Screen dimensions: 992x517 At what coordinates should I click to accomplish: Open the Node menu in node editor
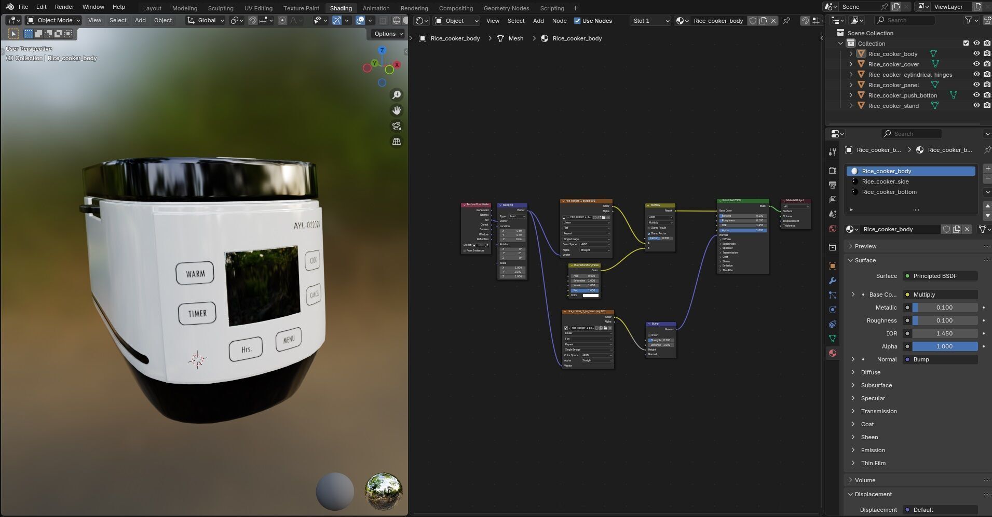click(x=559, y=21)
